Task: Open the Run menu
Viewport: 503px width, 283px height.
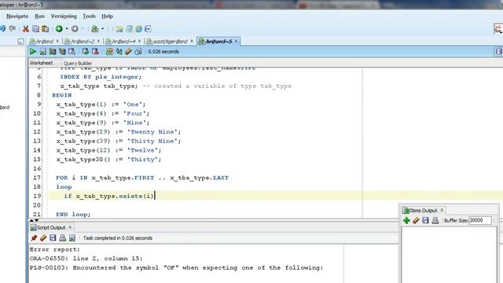Action: click(40, 16)
